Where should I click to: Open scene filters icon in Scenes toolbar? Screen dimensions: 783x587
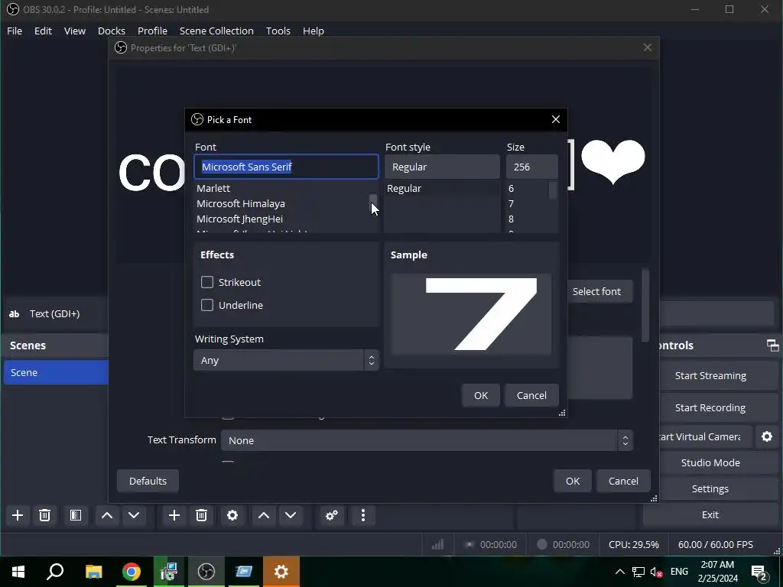tap(76, 515)
